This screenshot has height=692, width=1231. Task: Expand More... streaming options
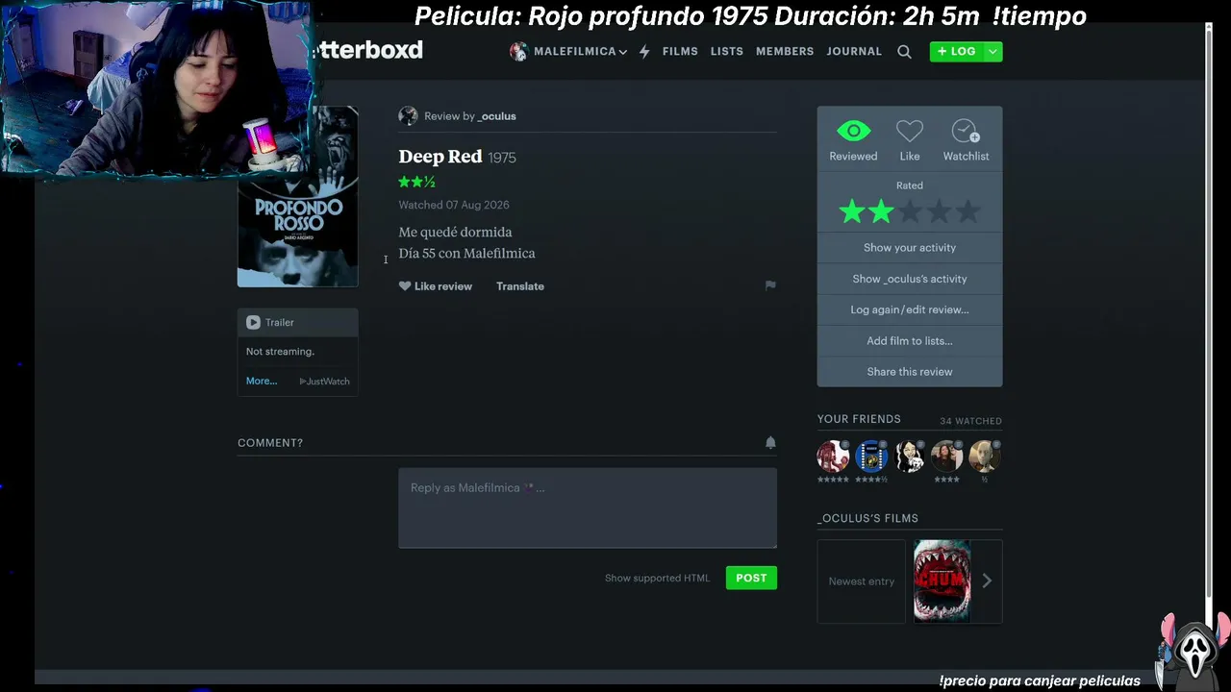262,382
